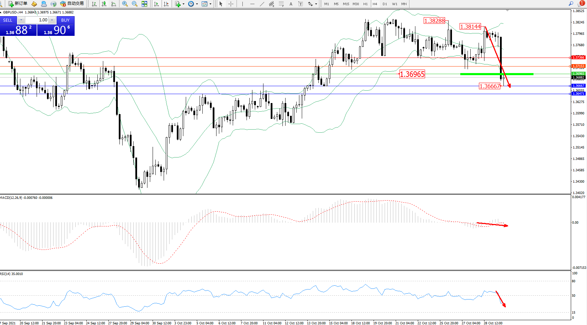This screenshot has width=587, height=325.
Task: Select the Crosshair tool
Action: click(x=231, y=4)
